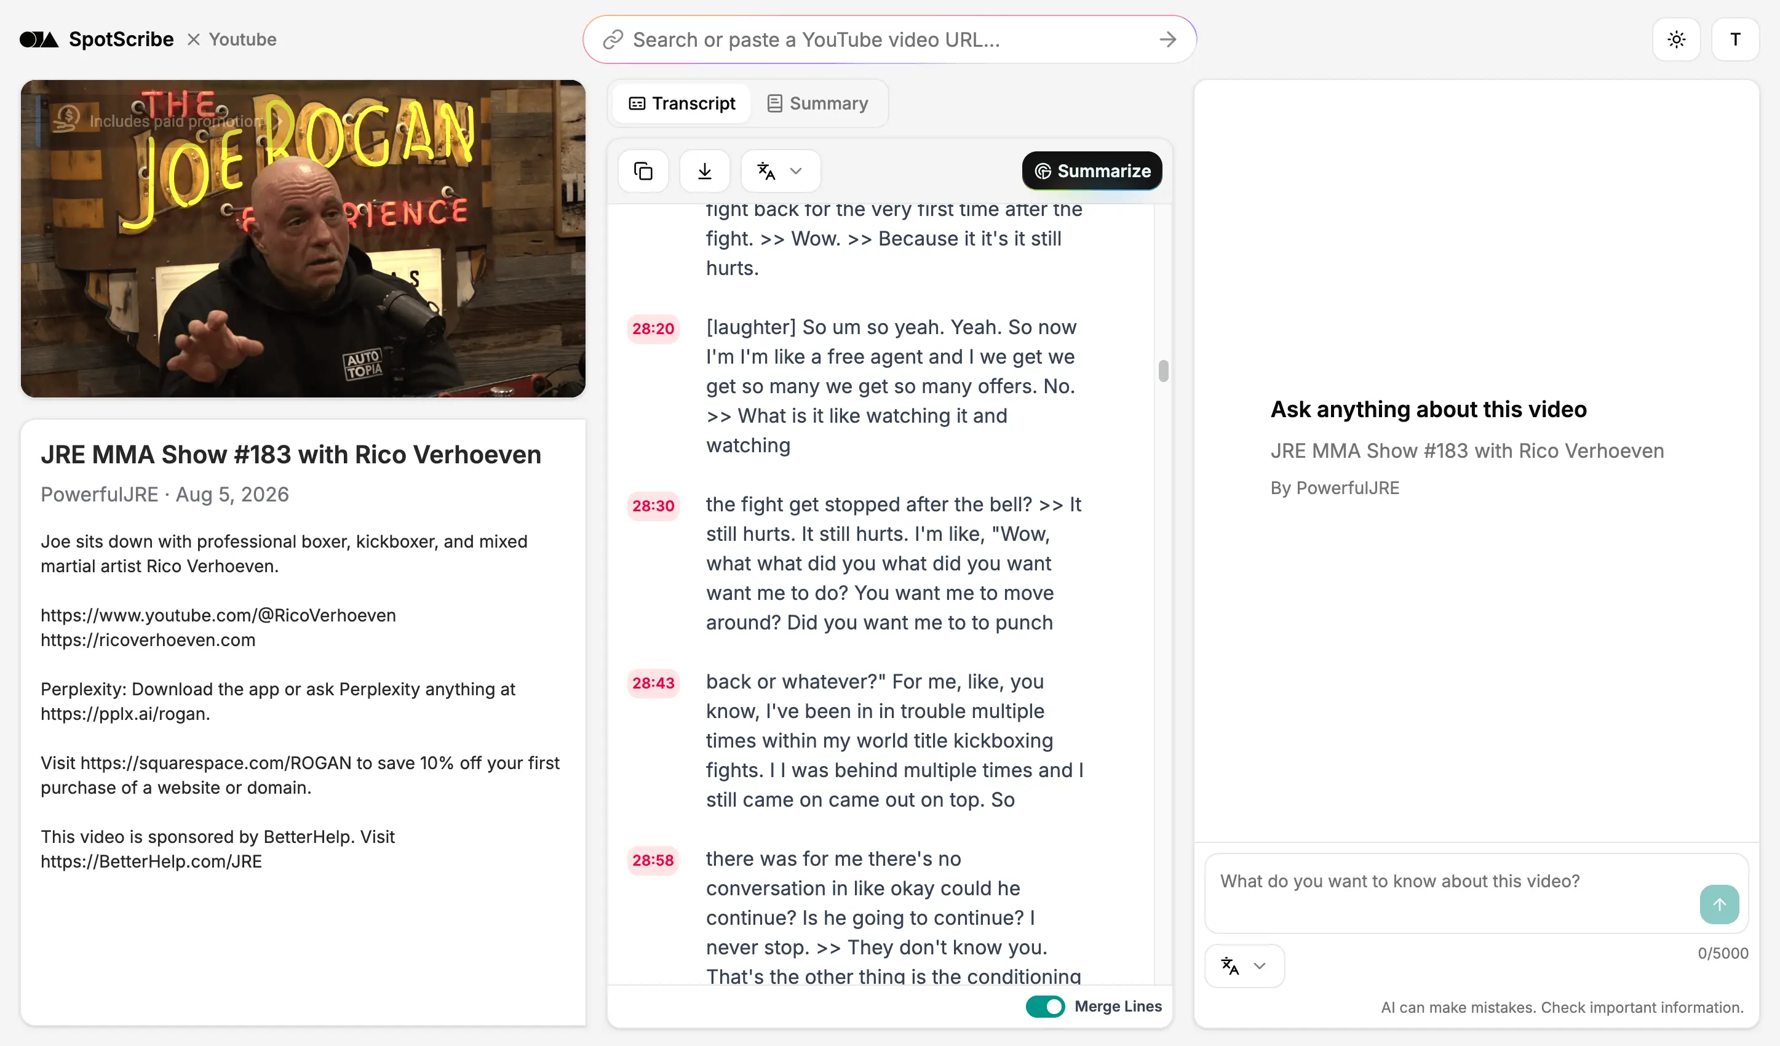Viewport: 1780px width, 1046px height.
Task: Click the 0/5000 character counter
Action: pos(1723,952)
